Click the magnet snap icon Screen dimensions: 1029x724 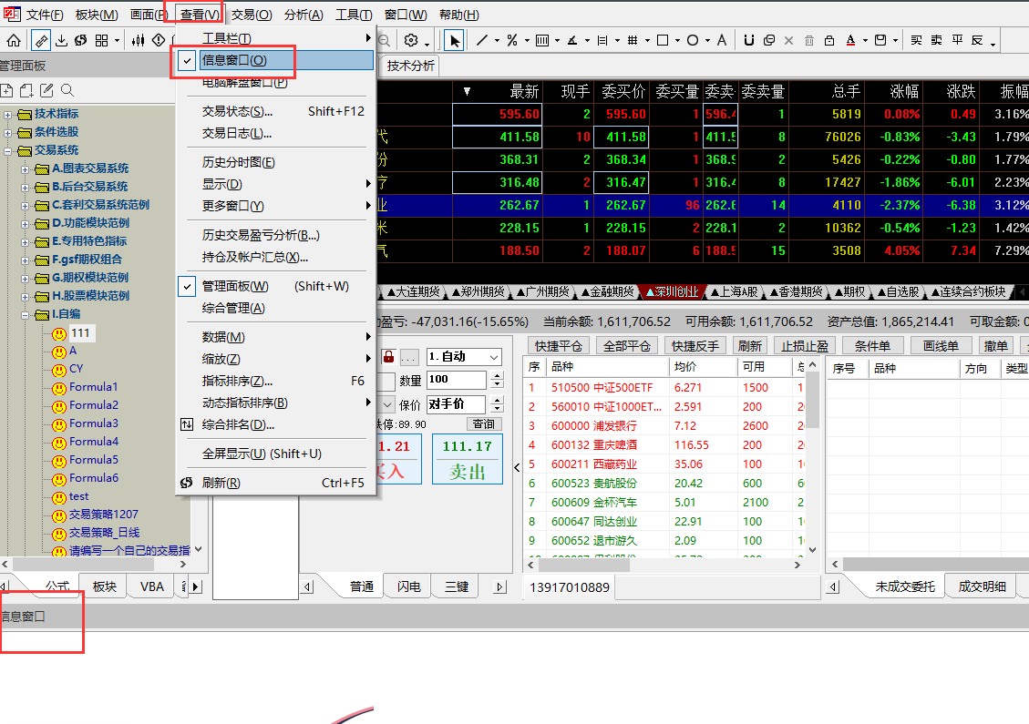pos(748,40)
